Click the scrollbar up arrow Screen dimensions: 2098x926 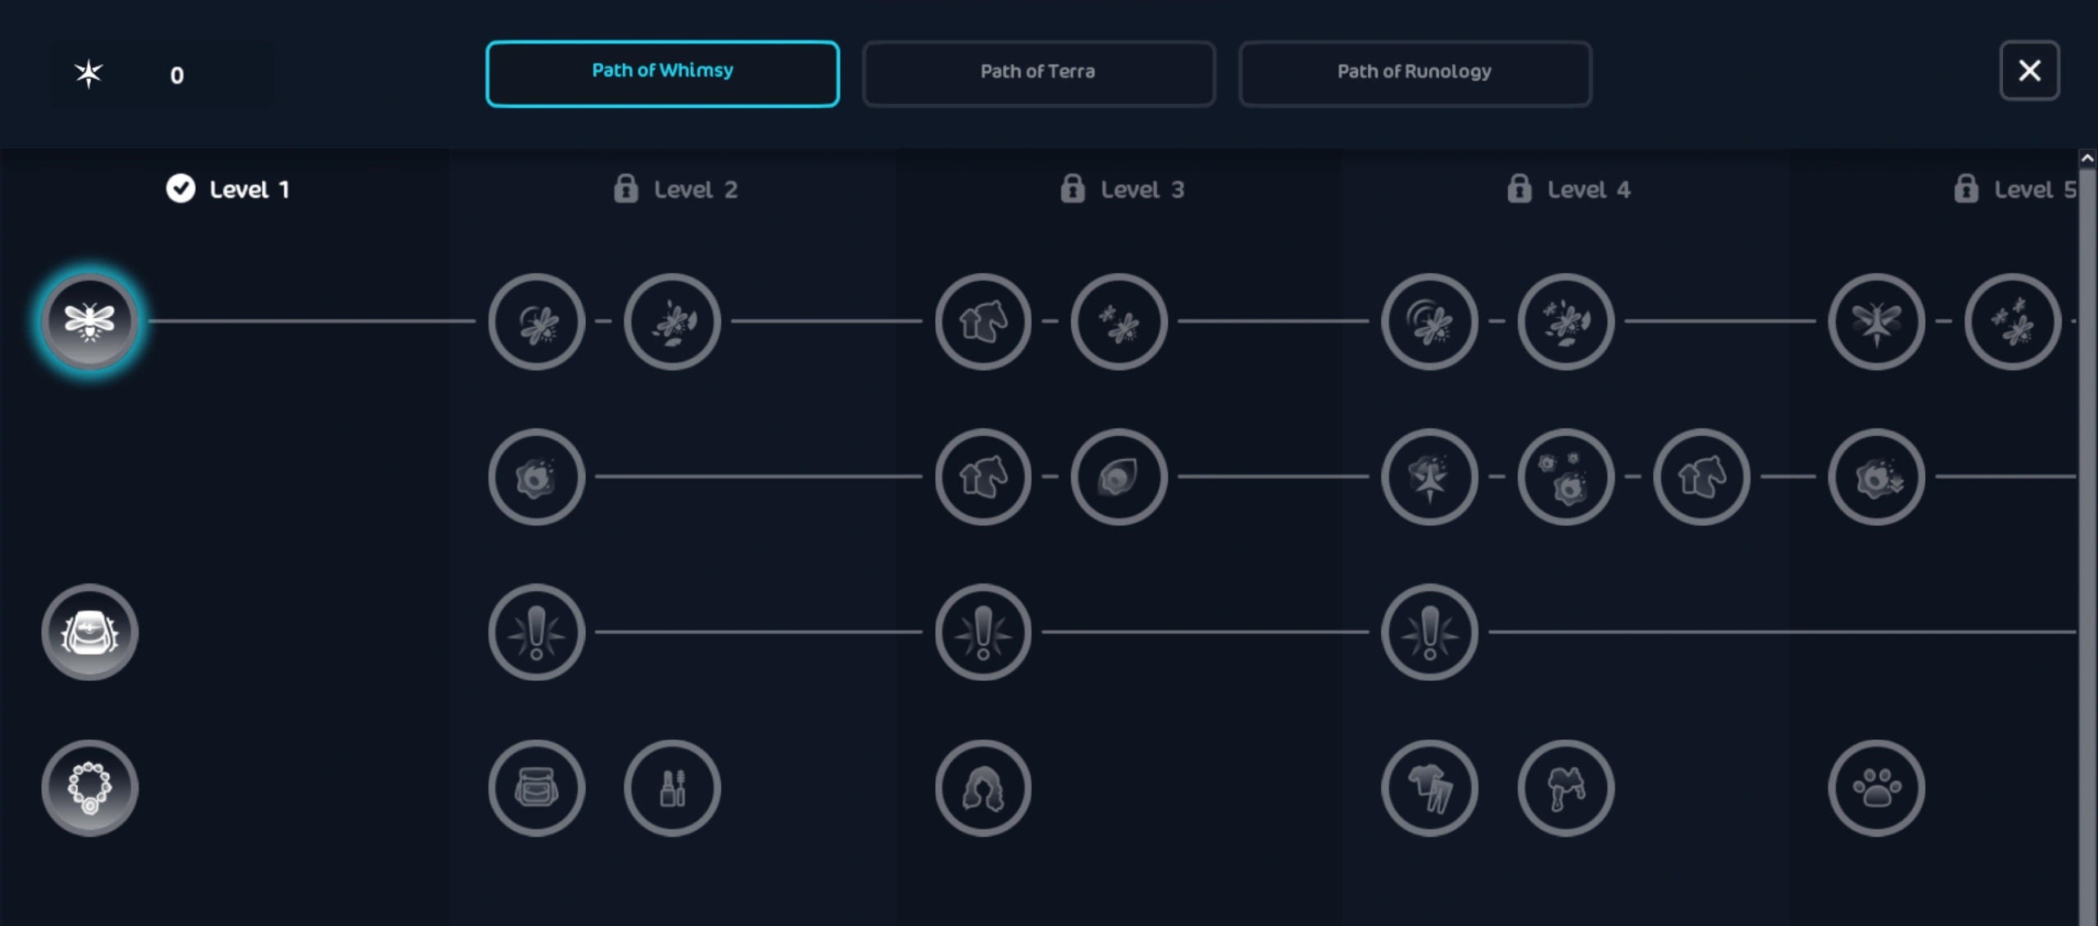click(2087, 158)
